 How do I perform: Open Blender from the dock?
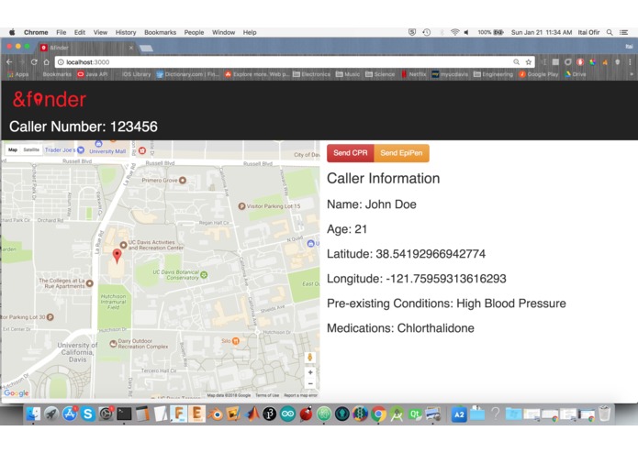click(x=216, y=414)
